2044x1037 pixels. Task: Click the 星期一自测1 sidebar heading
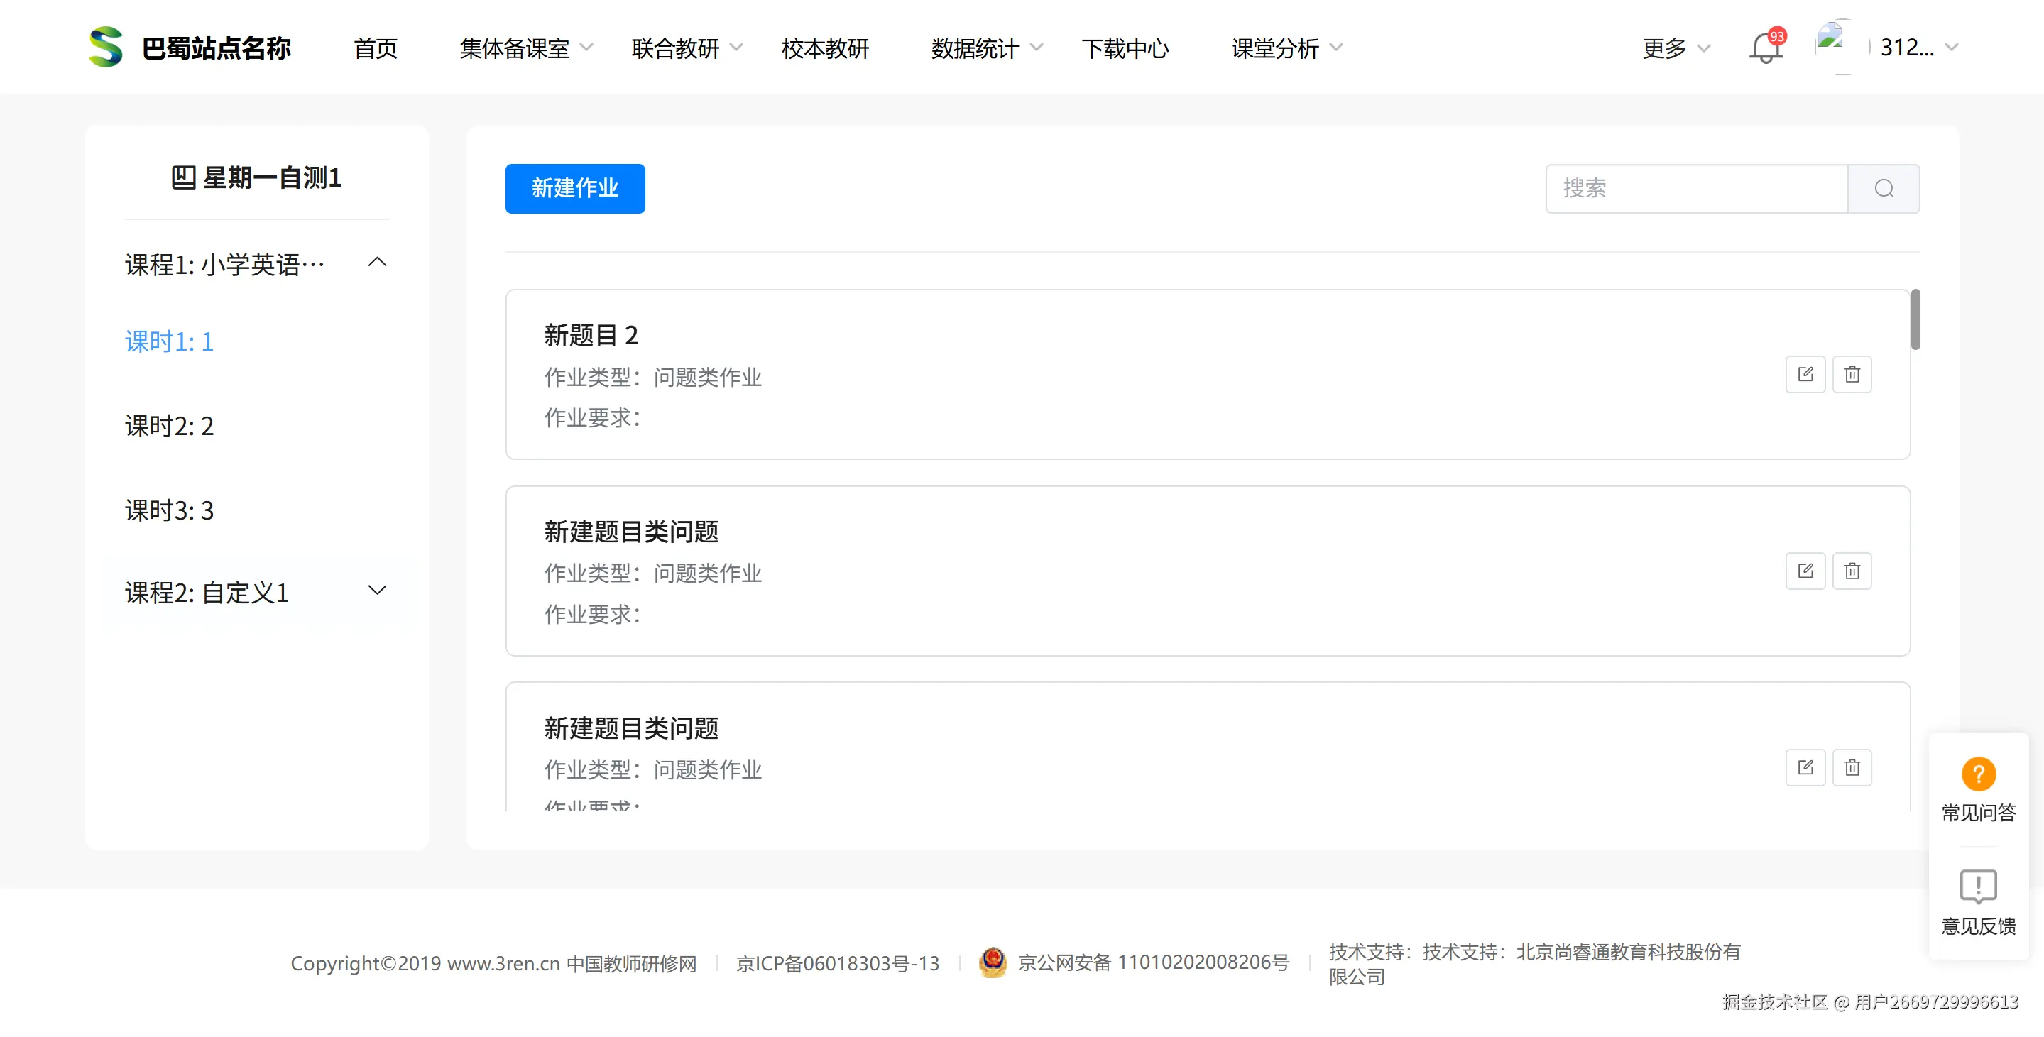pyautogui.click(x=271, y=177)
